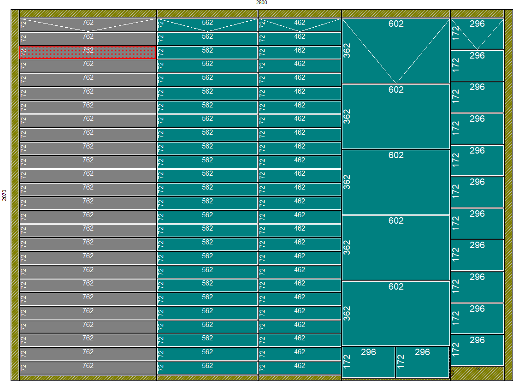Click hatched waste strip above 602 panels

[395, 14]
